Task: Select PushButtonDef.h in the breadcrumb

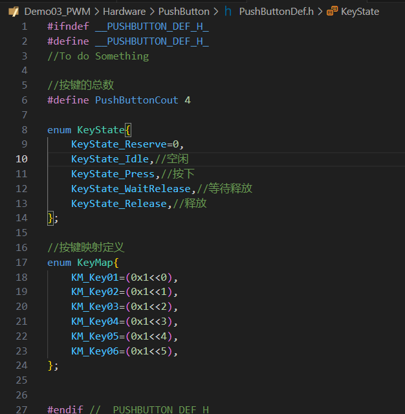Action: pos(276,12)
